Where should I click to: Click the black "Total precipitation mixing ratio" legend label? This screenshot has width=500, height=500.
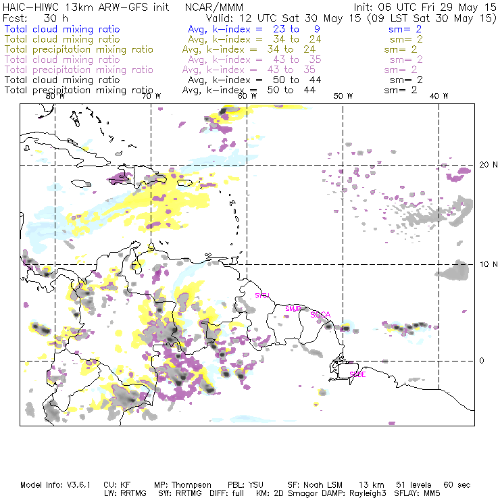[79, 91]
